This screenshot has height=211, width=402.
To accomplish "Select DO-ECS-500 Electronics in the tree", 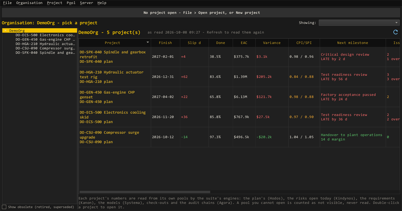I will coord(45,35).
